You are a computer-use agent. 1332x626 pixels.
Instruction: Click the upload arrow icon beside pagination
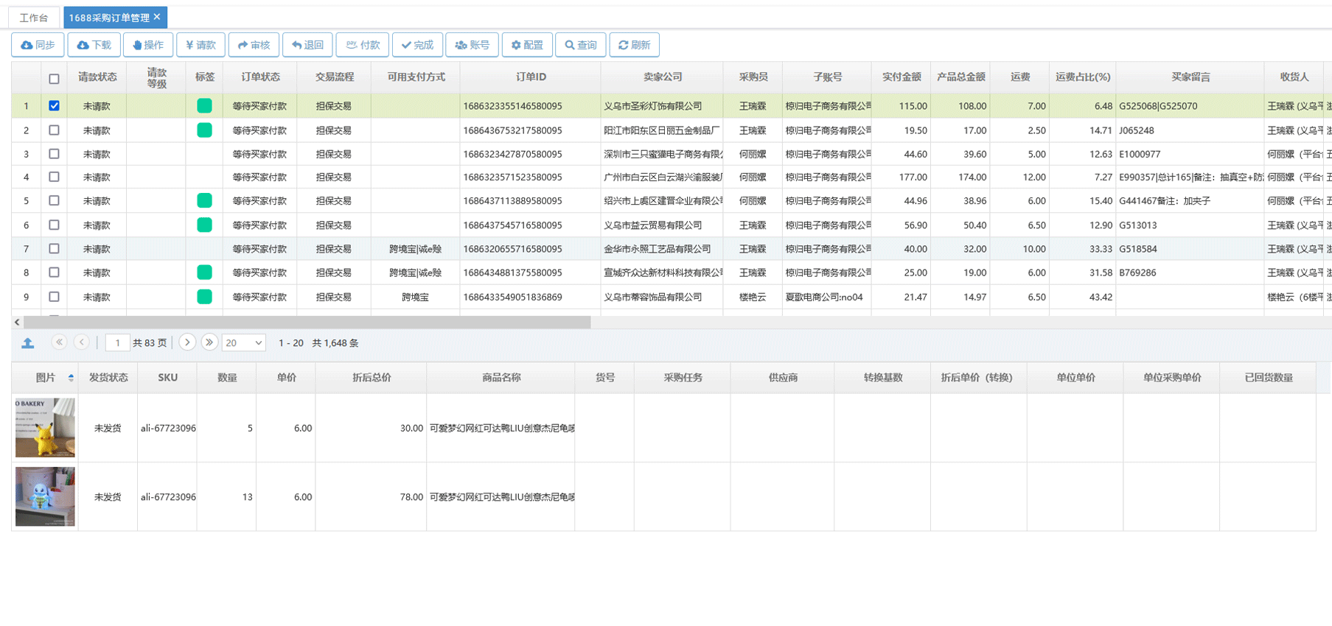28,343
